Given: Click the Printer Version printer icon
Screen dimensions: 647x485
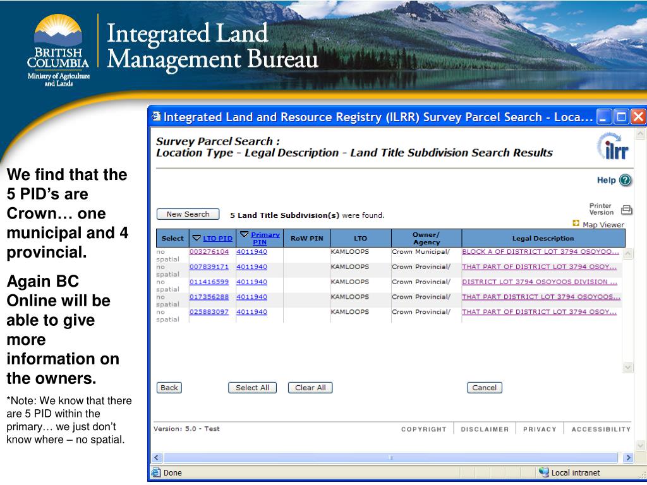Looking at the screenshot, I should tap(626, 210).
